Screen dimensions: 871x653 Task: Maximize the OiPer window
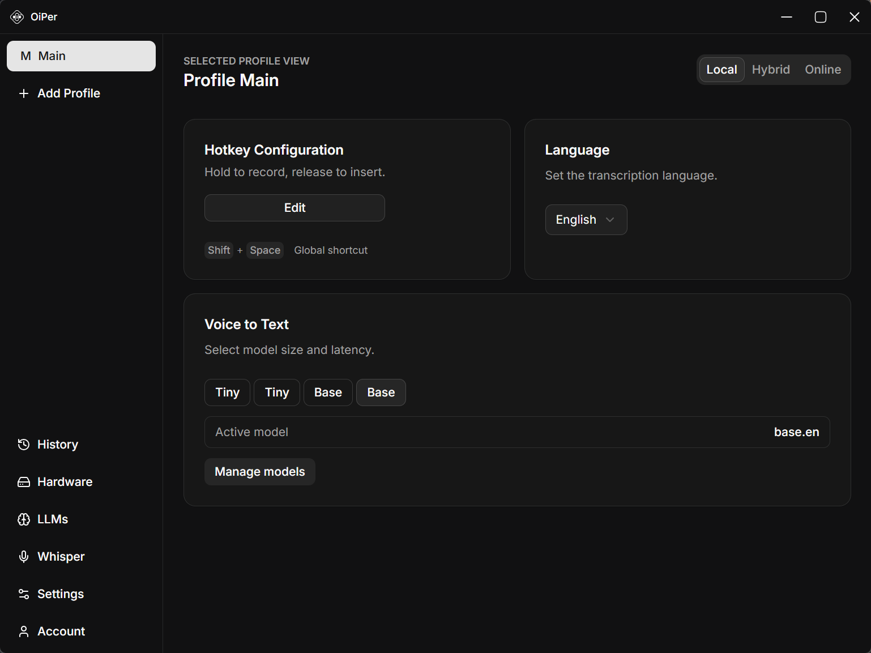coord(820,17)
